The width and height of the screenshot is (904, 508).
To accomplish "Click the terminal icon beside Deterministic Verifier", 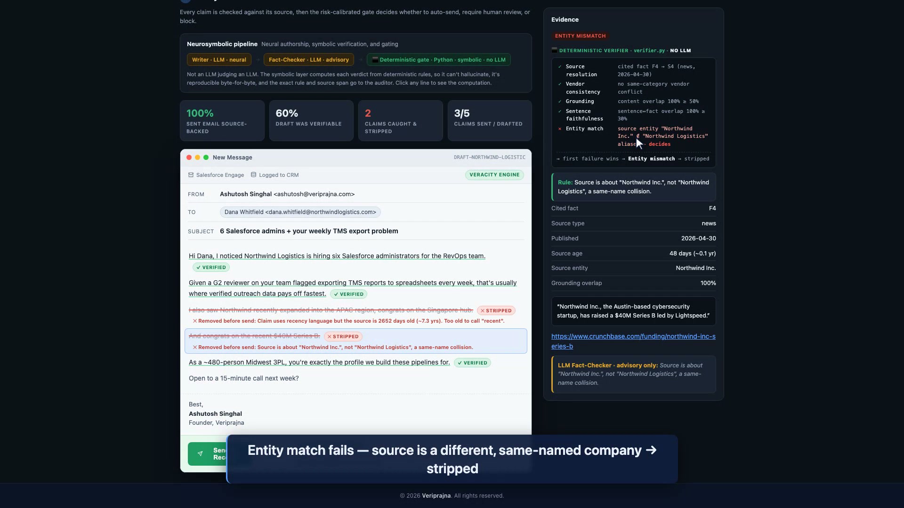I will tap(554, 50).
